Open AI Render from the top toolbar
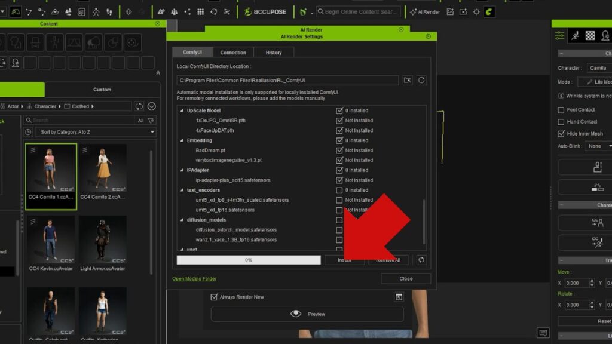 click(x=425, y=12)
